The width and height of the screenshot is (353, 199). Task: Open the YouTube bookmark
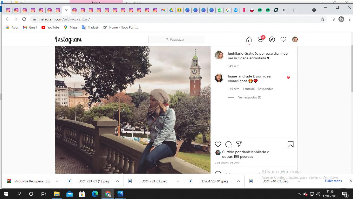tap(50, 27)
